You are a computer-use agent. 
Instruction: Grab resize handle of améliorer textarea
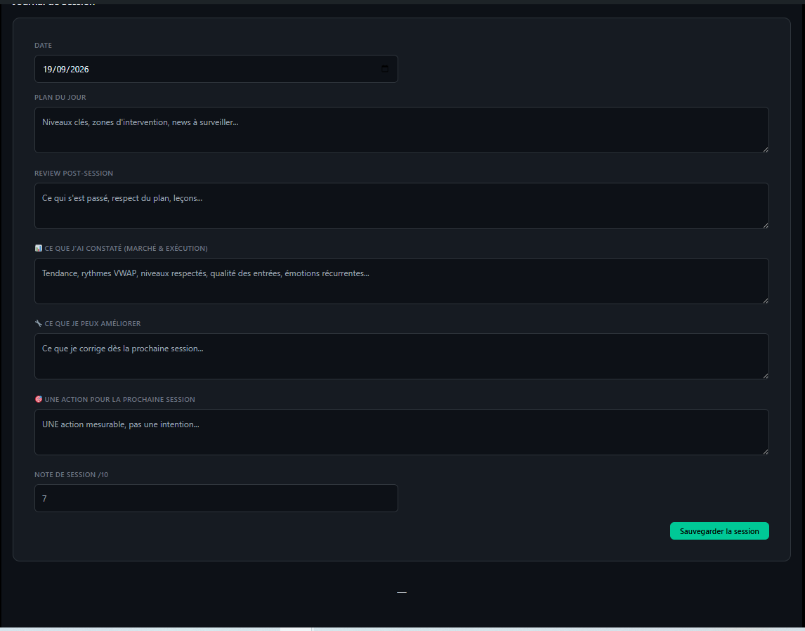coord(765,376)
